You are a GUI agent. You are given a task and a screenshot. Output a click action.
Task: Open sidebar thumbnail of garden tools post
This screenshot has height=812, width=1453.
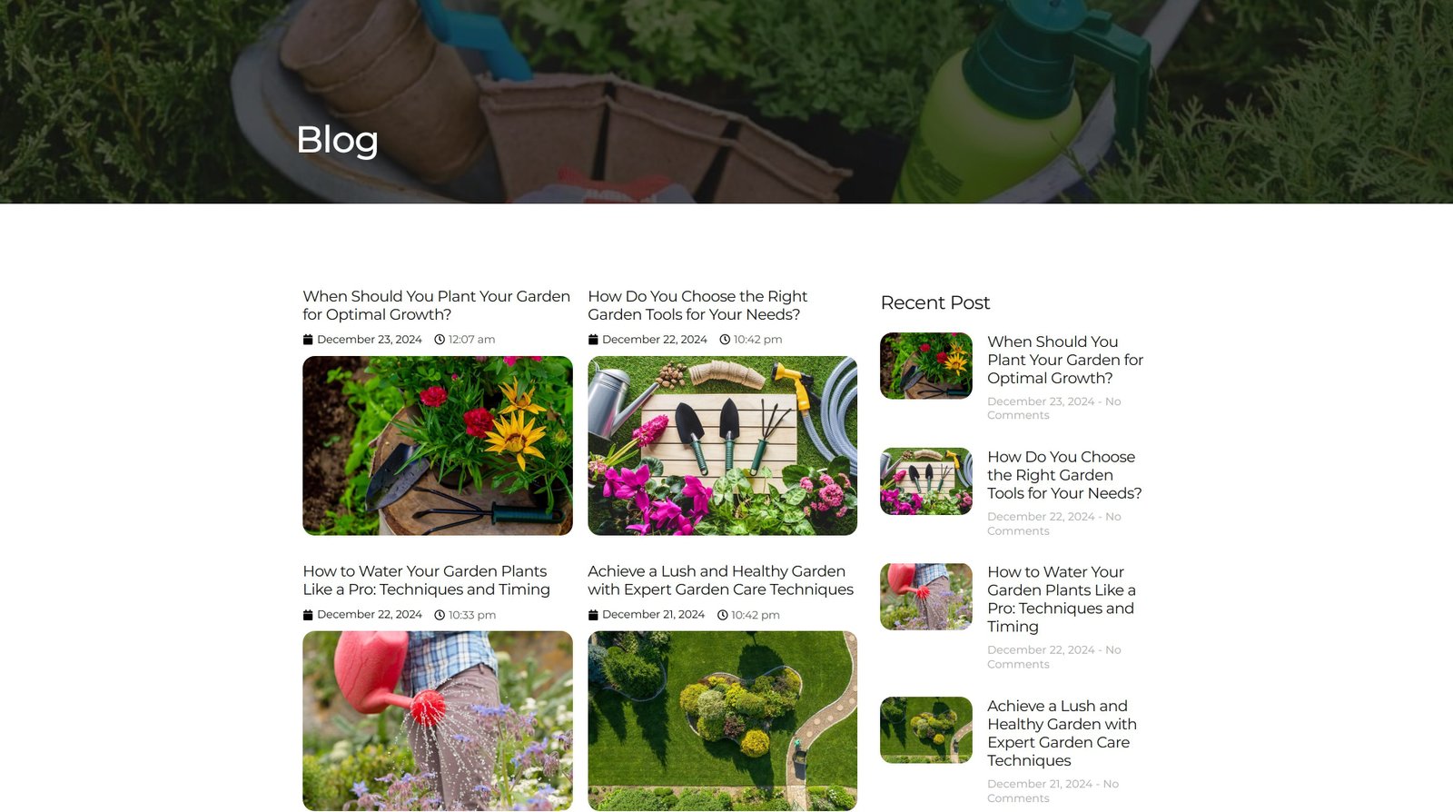(926, 481)
